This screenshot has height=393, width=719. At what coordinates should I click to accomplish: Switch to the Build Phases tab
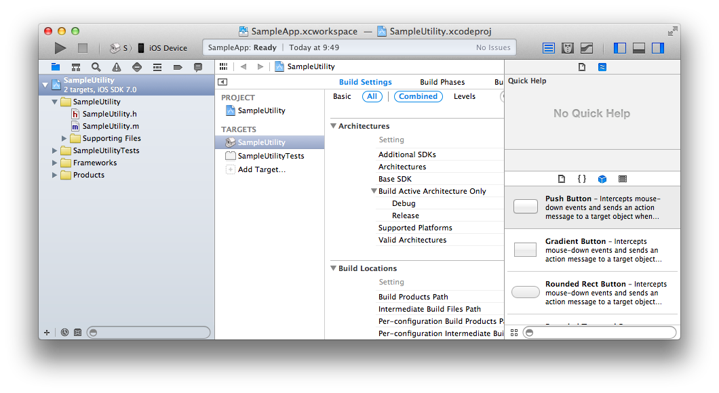click(x=442, y=82)
